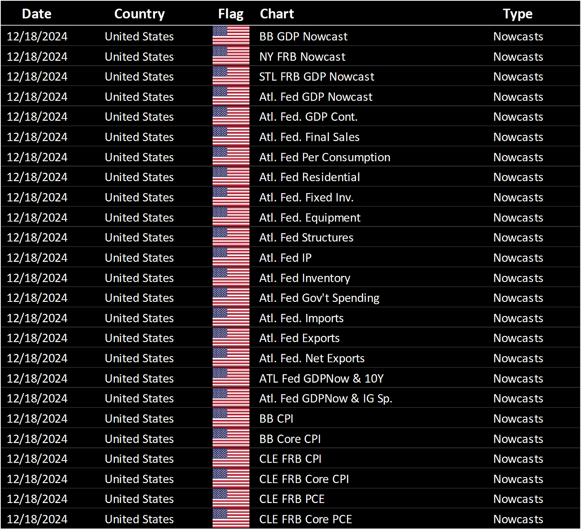Select the flag in Atl. Fed. Imports row
Screen dimensions: 582x529
pos(231,317)
